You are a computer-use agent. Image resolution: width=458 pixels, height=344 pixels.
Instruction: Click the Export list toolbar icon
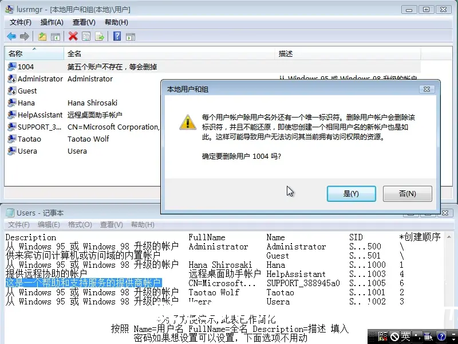tap(100, 37)
